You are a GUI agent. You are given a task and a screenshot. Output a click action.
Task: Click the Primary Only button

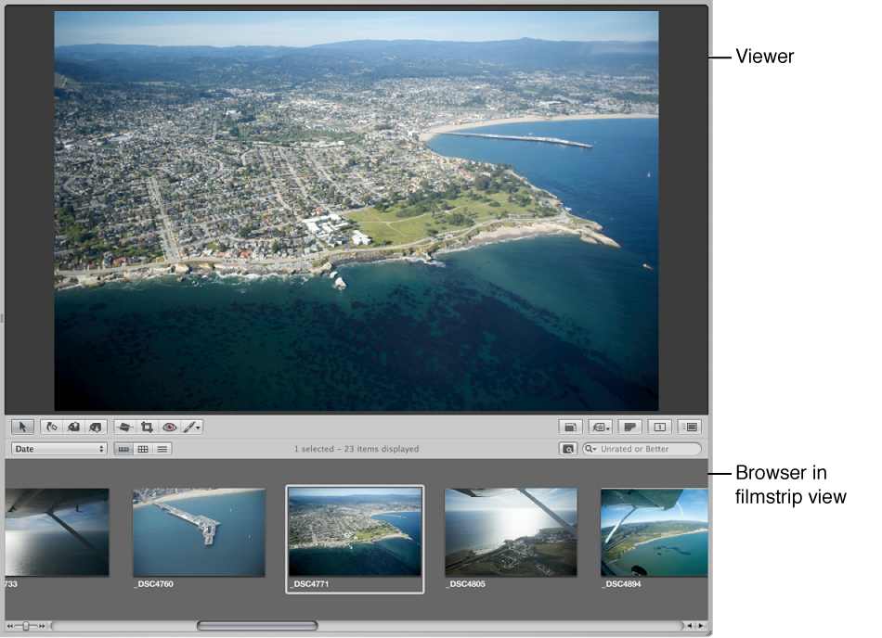coord(658,426)
